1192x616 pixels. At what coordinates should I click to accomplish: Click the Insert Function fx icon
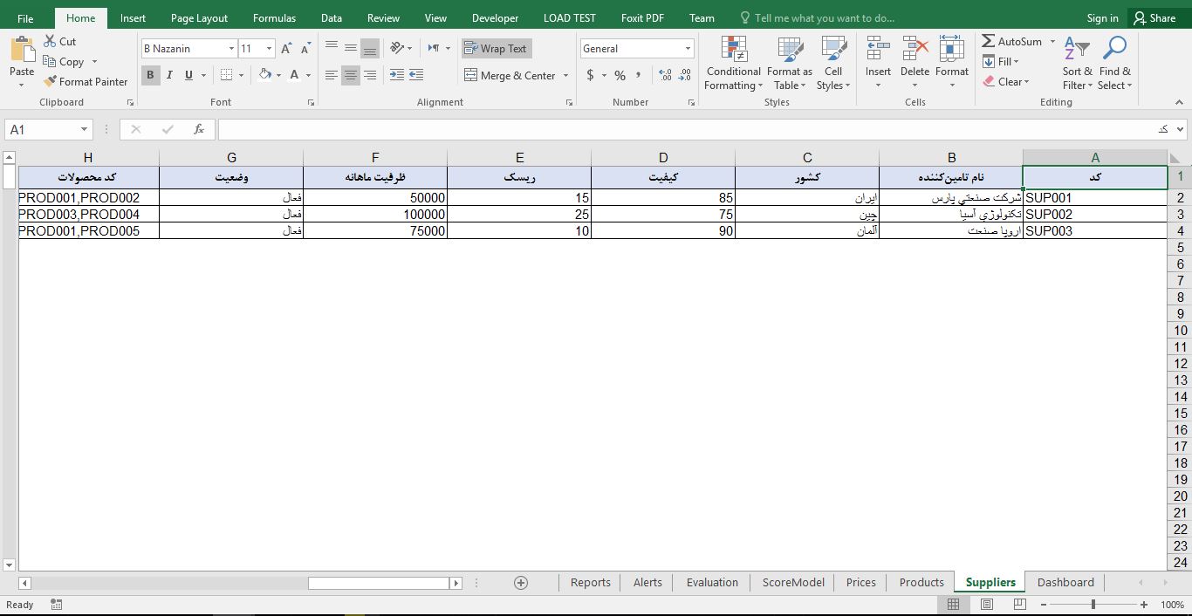click(x=199, y=129)
